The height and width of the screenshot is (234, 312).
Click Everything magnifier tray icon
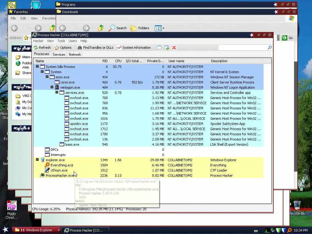point(289,230)
